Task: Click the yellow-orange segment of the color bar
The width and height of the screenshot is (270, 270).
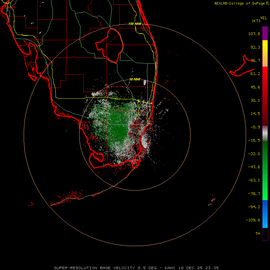Action: click(x=265, y=53)
